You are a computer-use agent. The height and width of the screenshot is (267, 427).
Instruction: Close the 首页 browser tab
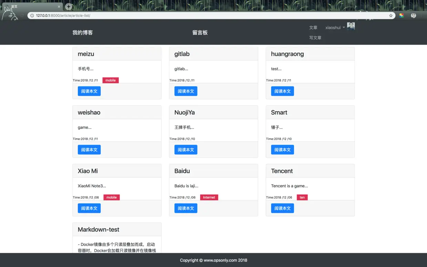pos(59,7)
